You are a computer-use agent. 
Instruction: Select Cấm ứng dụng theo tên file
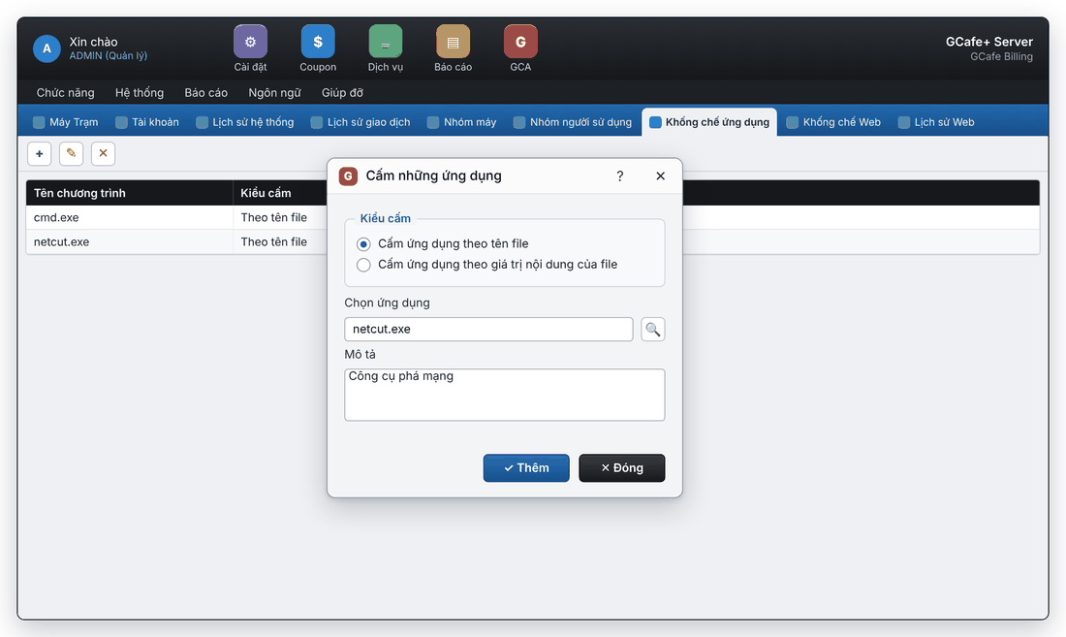(x=363, y=244)
